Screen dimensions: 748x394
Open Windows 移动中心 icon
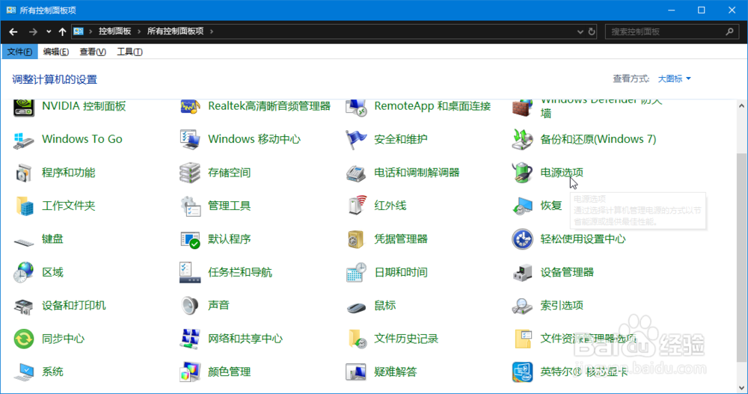coord(190,139)
